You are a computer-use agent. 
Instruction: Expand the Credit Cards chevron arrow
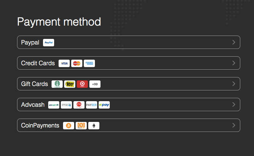234,63
